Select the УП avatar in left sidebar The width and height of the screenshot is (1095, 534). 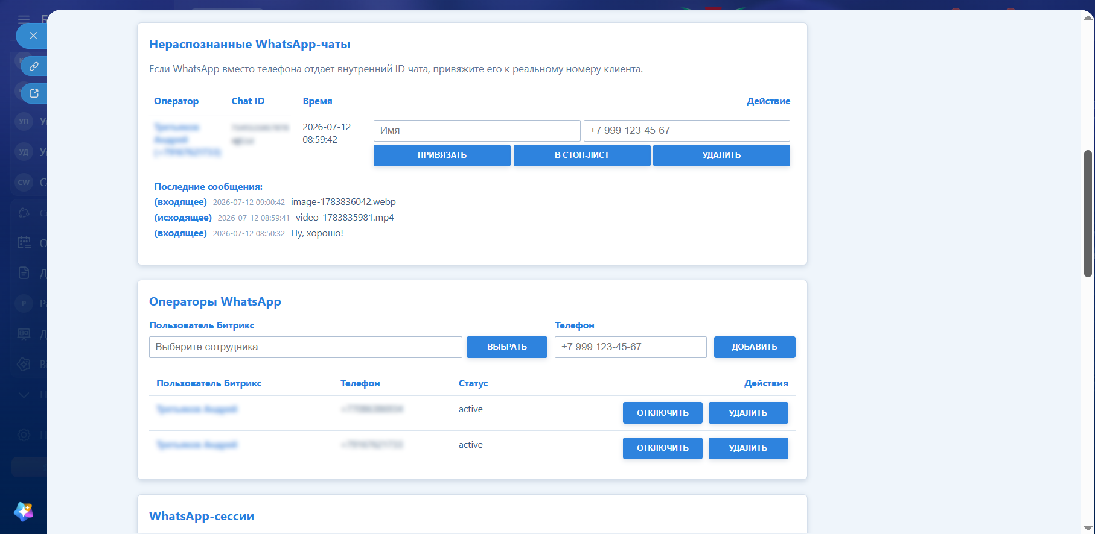[24, 121]
